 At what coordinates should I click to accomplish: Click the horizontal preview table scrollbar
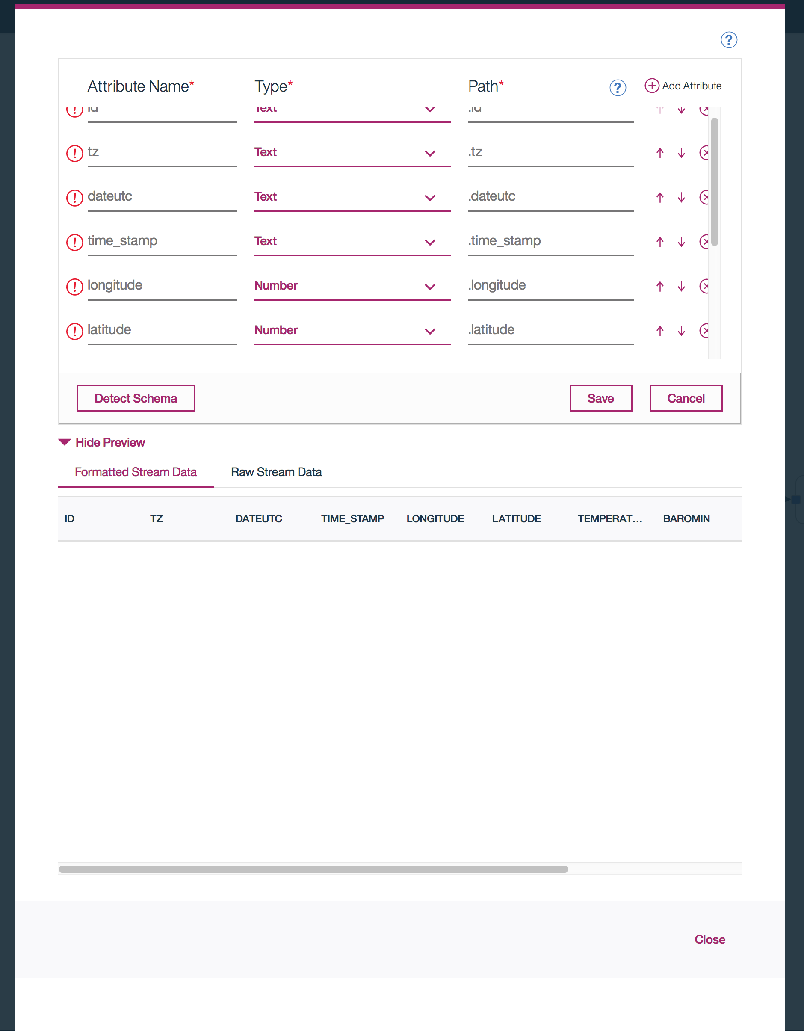[313, 869]
